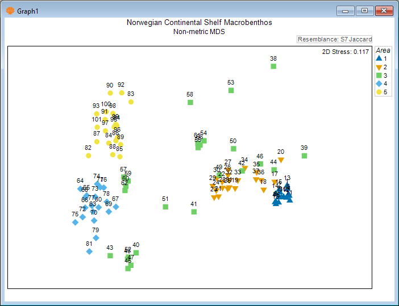Select the blue diamond point labeled 81

89,251
